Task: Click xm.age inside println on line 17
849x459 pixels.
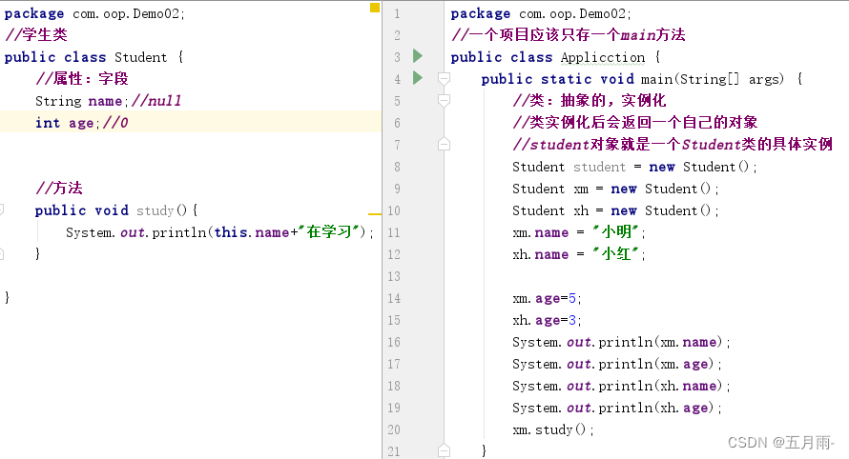Action: click(x=683, y=365)
